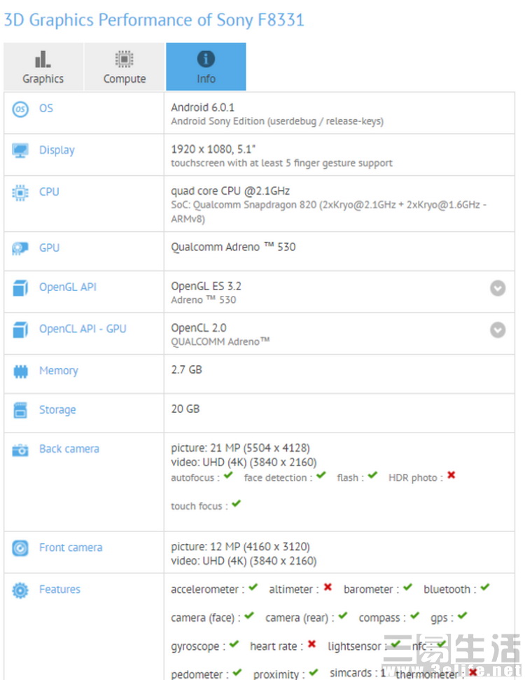Click the Features label
This screenshot has width=525, height=680.
59,590
